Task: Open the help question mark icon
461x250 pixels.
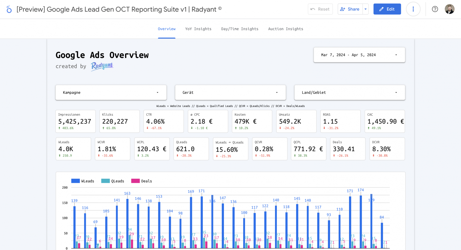Action: [435, 9]
